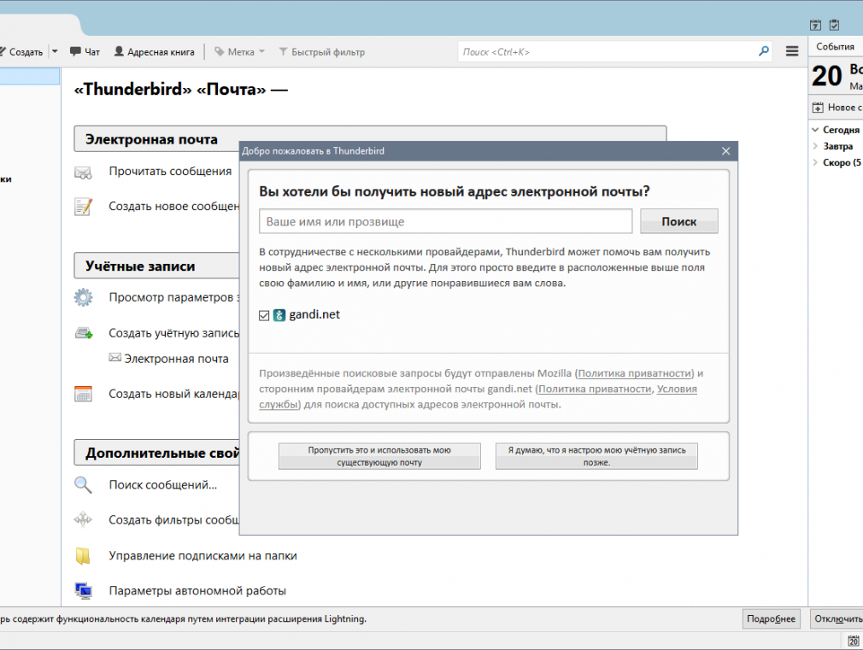Click the search magnifier icon in search box
The image size is (863, 650).
tap(763, 51)
